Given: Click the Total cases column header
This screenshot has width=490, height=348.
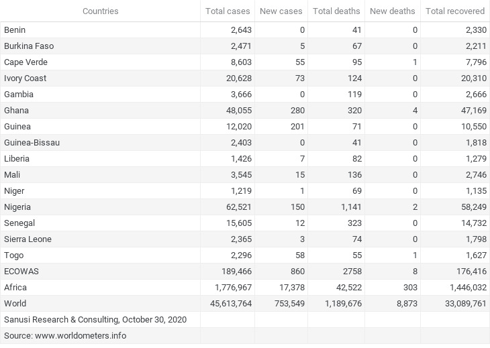Looking at the screenshot, I should pos(228,11).
